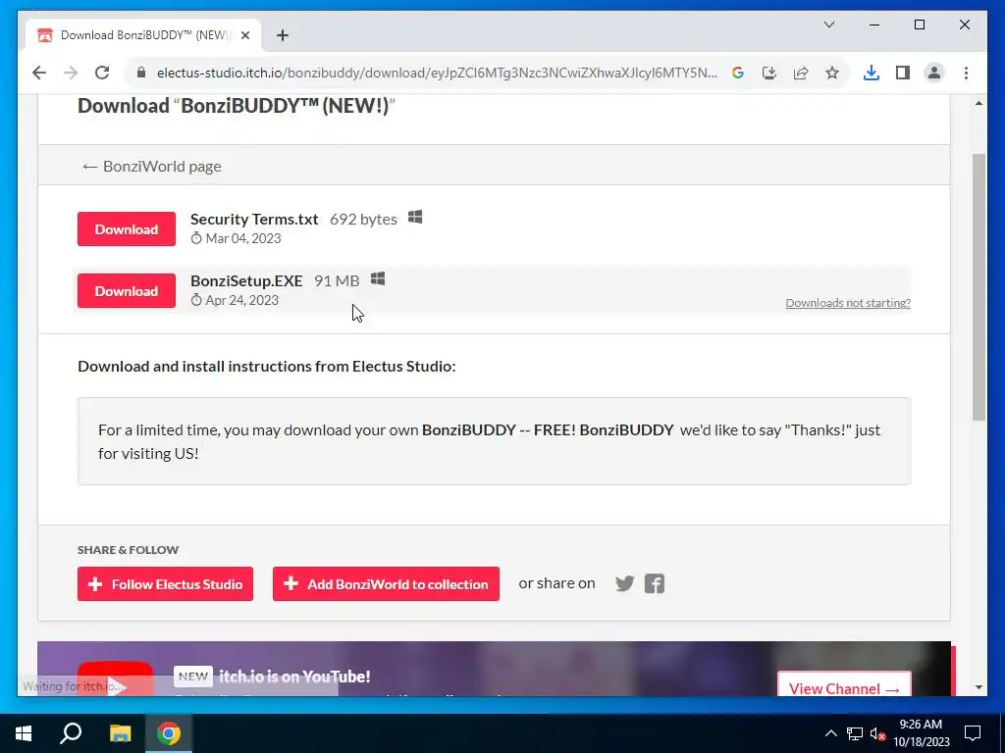Download Security Terms.txt

pos(127,229)
